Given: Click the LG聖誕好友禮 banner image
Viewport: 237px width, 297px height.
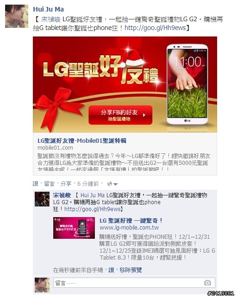Looking at the screenshot, I should pyautogui.click(x=125, y=85).
